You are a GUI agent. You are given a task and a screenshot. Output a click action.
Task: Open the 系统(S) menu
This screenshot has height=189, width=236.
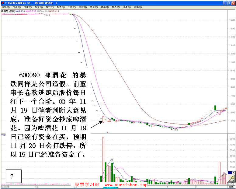[6, 7]
